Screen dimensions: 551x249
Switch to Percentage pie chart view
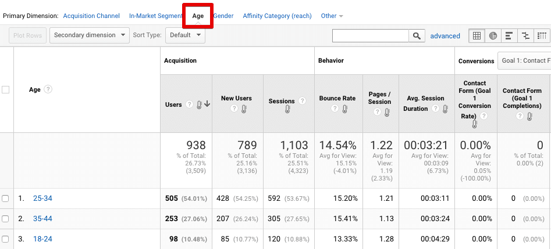(493, 36)
